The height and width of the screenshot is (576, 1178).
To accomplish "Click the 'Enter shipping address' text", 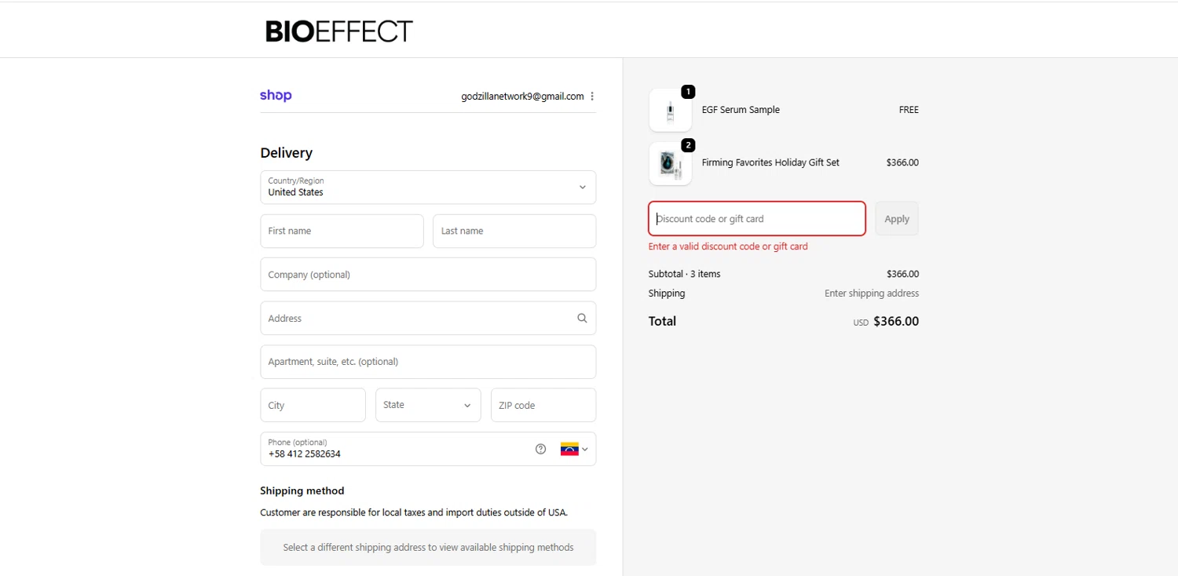I will (872, 293).
